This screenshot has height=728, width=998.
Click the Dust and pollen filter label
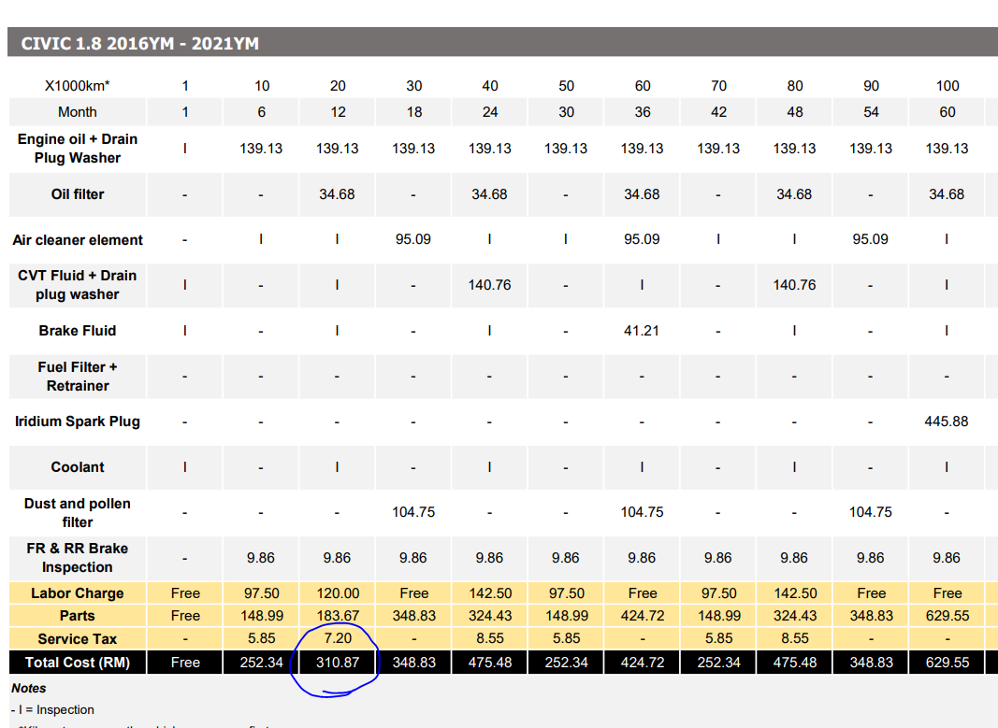pyautogui.click(x=77, y=512)
